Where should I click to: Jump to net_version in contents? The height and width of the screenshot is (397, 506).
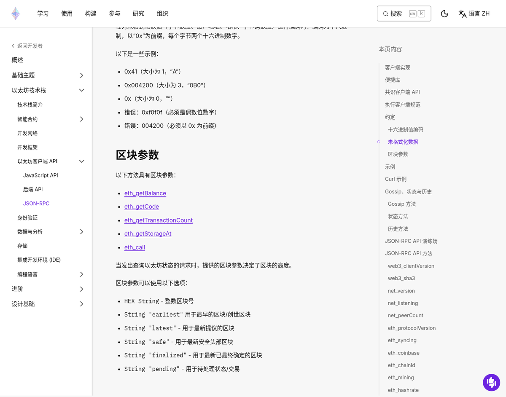[x=401, y=291]
